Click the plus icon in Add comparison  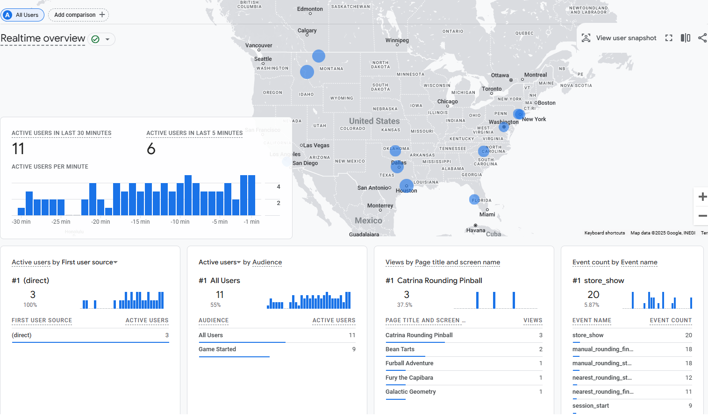coord(102,15)
